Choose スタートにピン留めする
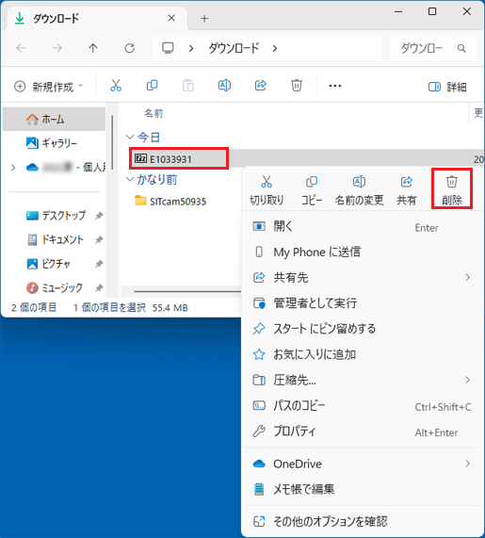Screen dimensions: 485x538 point(363,329)
